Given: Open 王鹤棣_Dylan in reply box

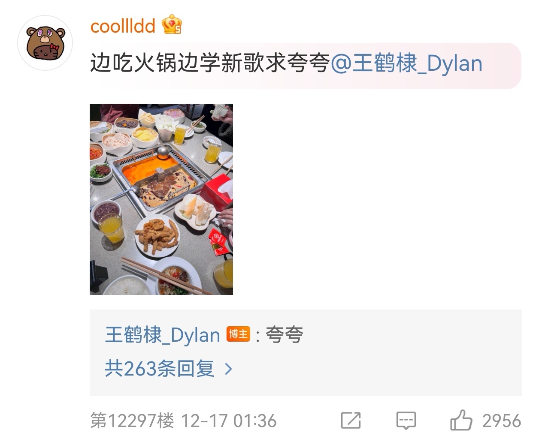Looking at the screenshot, I should click(162, 335).
